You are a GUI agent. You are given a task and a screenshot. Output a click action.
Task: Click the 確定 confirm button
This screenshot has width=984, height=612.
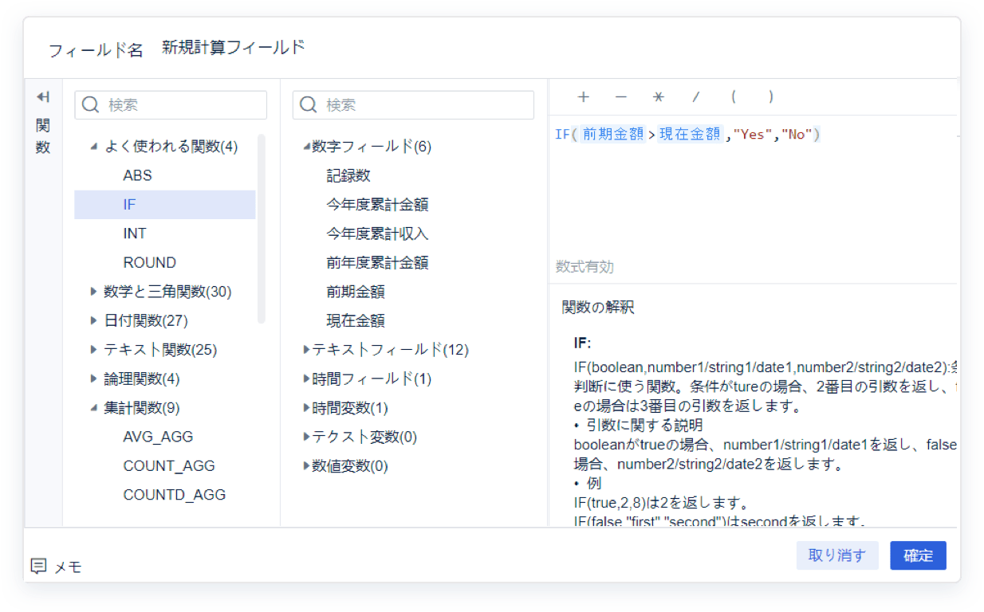(x=918, y=555)
